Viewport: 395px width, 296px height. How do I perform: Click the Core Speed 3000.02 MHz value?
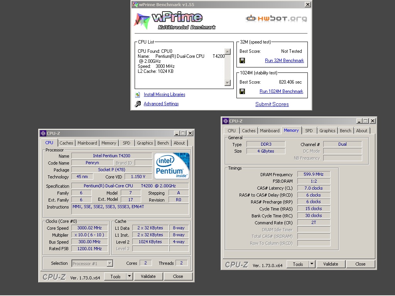pyautogui.click(x=89, y=228)
